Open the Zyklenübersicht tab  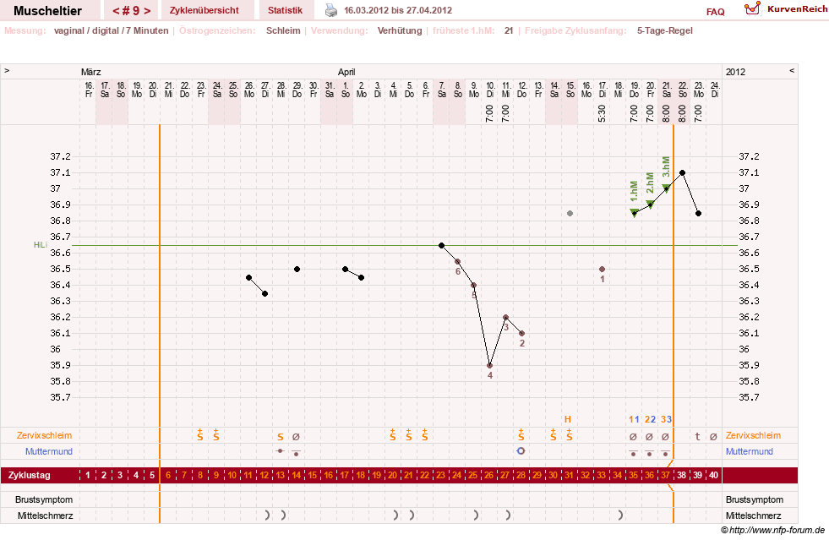click(204, 11)
